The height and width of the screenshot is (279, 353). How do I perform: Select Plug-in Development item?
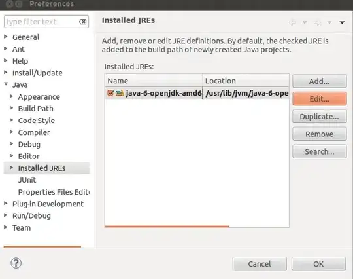point(48,204)
